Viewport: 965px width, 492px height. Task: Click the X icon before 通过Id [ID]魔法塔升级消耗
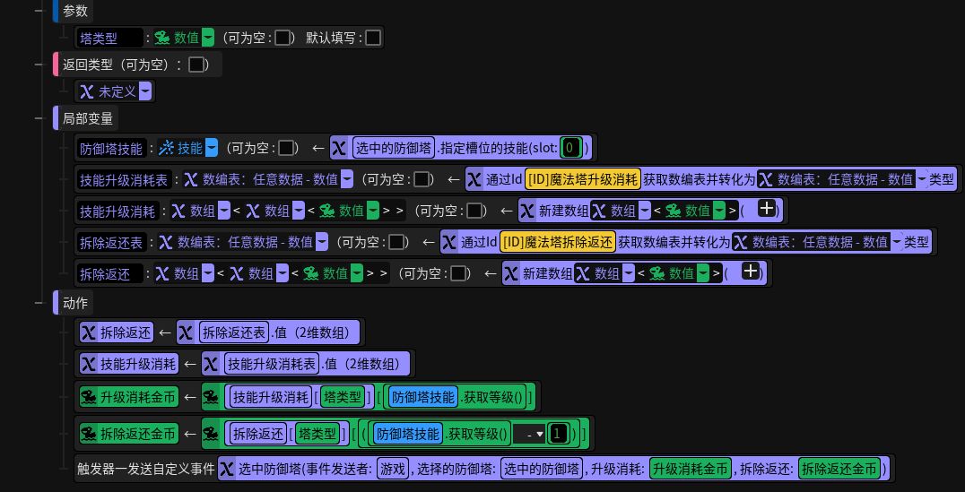[x=474, y=179]
